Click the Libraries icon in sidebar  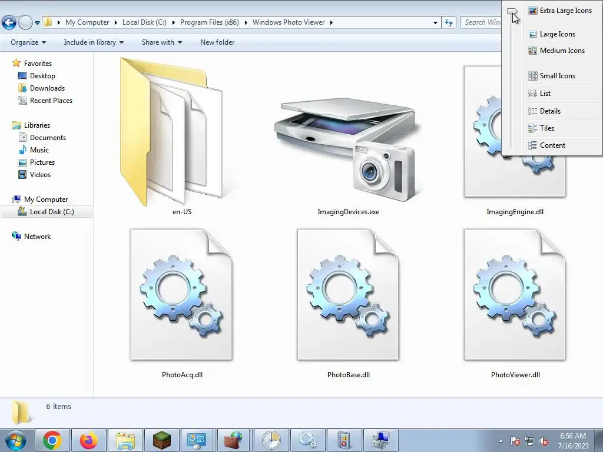click(x=16, y=125)
